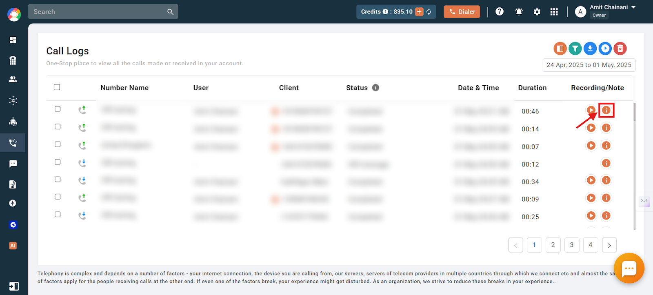Go to page 1
653x295 pixels.
534,245
